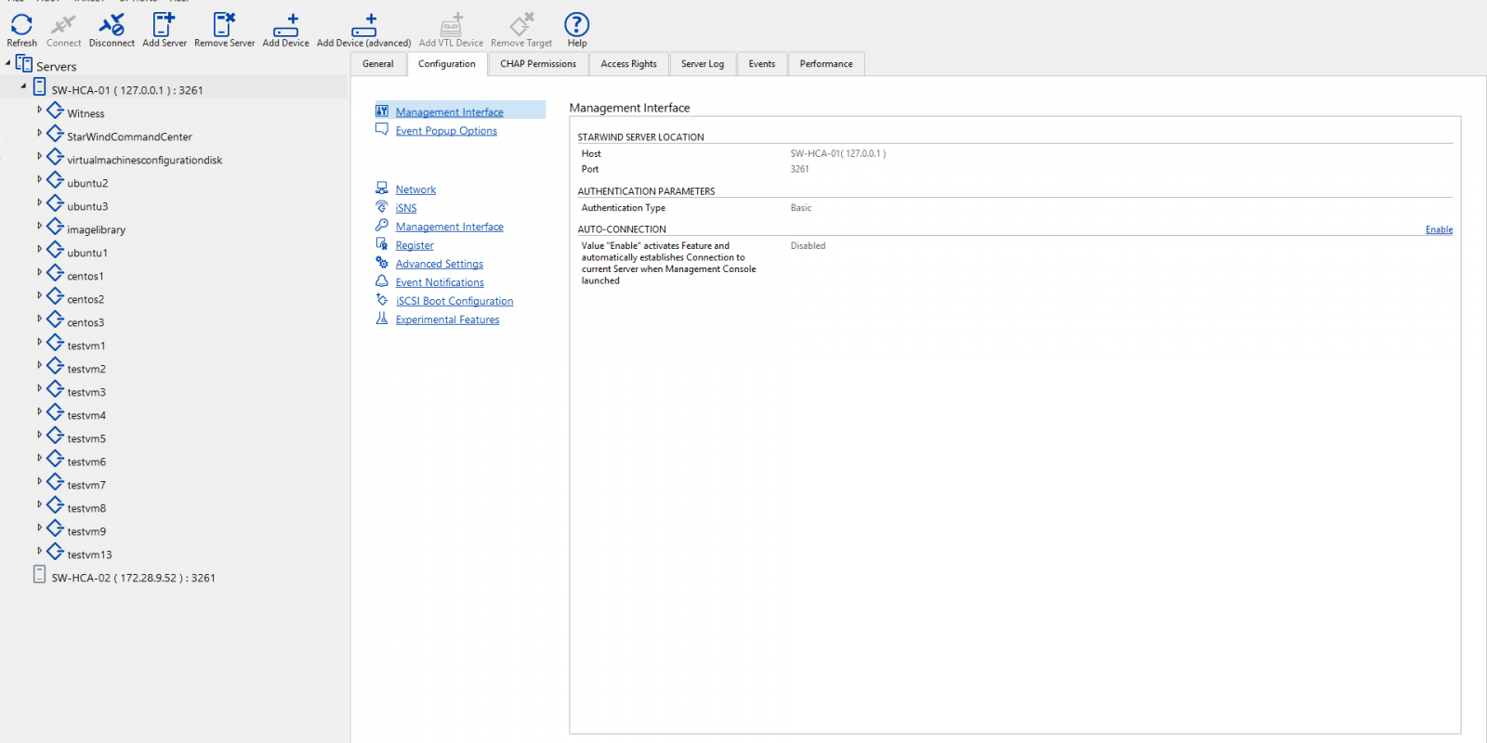Click the Event Popup Options icon

(381, 130)
